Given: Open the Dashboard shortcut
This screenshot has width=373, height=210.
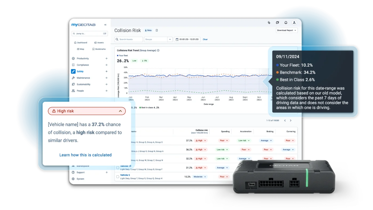Looking at the screenshot, I should [x=81, y=43].
